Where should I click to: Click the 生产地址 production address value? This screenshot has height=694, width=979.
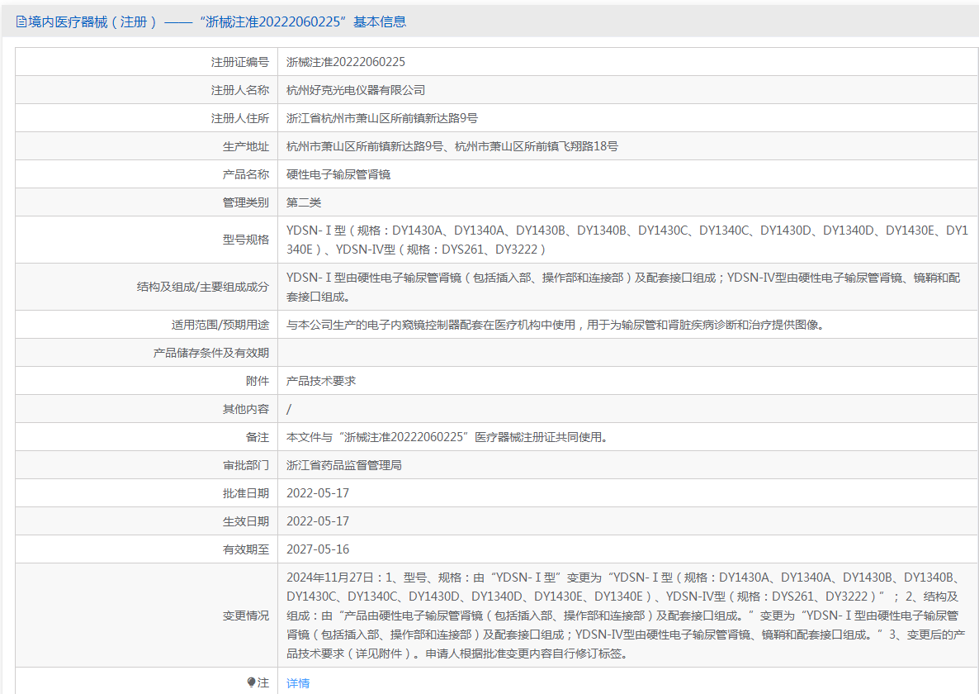coord(452,146)
